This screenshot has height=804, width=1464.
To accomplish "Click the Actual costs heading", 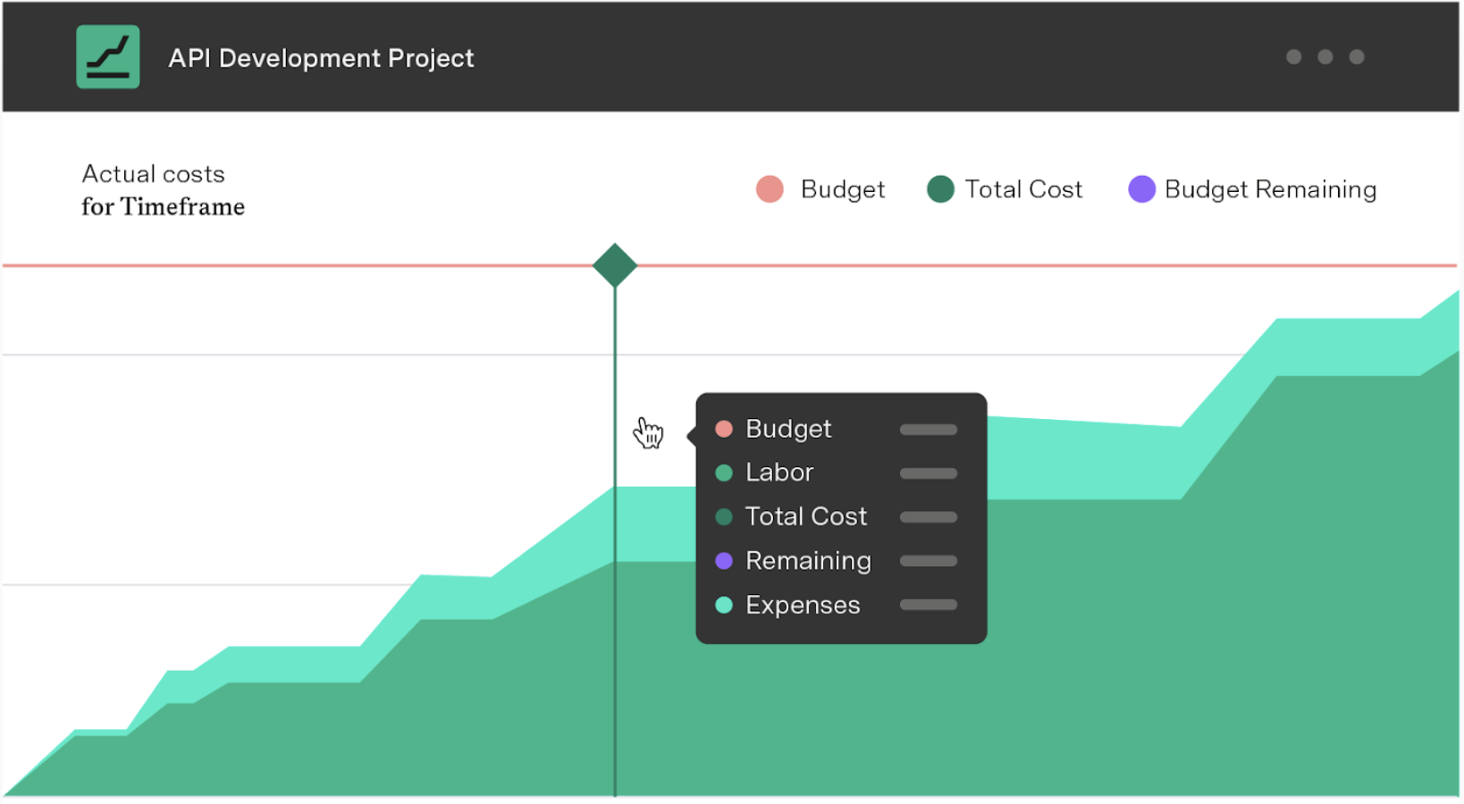I will point(153,174).
